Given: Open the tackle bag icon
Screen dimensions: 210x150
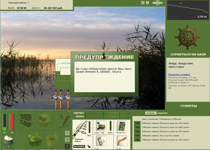Looking at the screenshot, I should pos(26,120).
